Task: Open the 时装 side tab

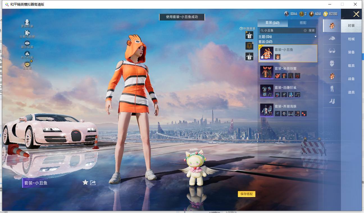Action: pos(351,26)
